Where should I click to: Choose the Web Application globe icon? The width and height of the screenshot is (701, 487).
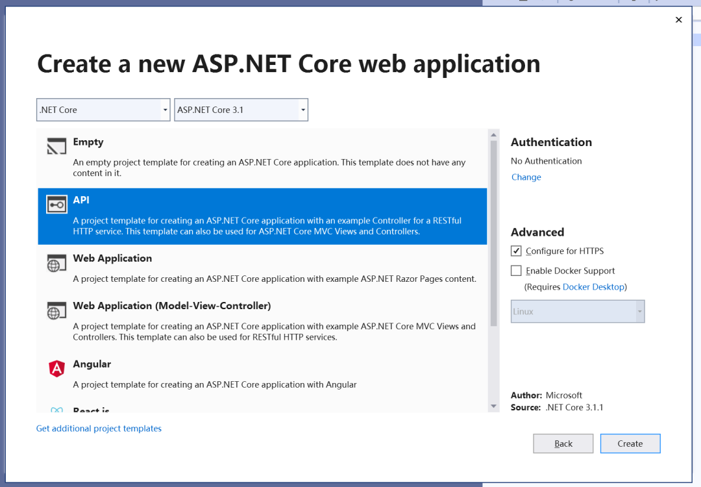pos(56,263)
